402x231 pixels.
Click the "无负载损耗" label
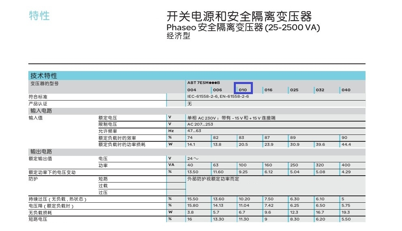(40, 212)
